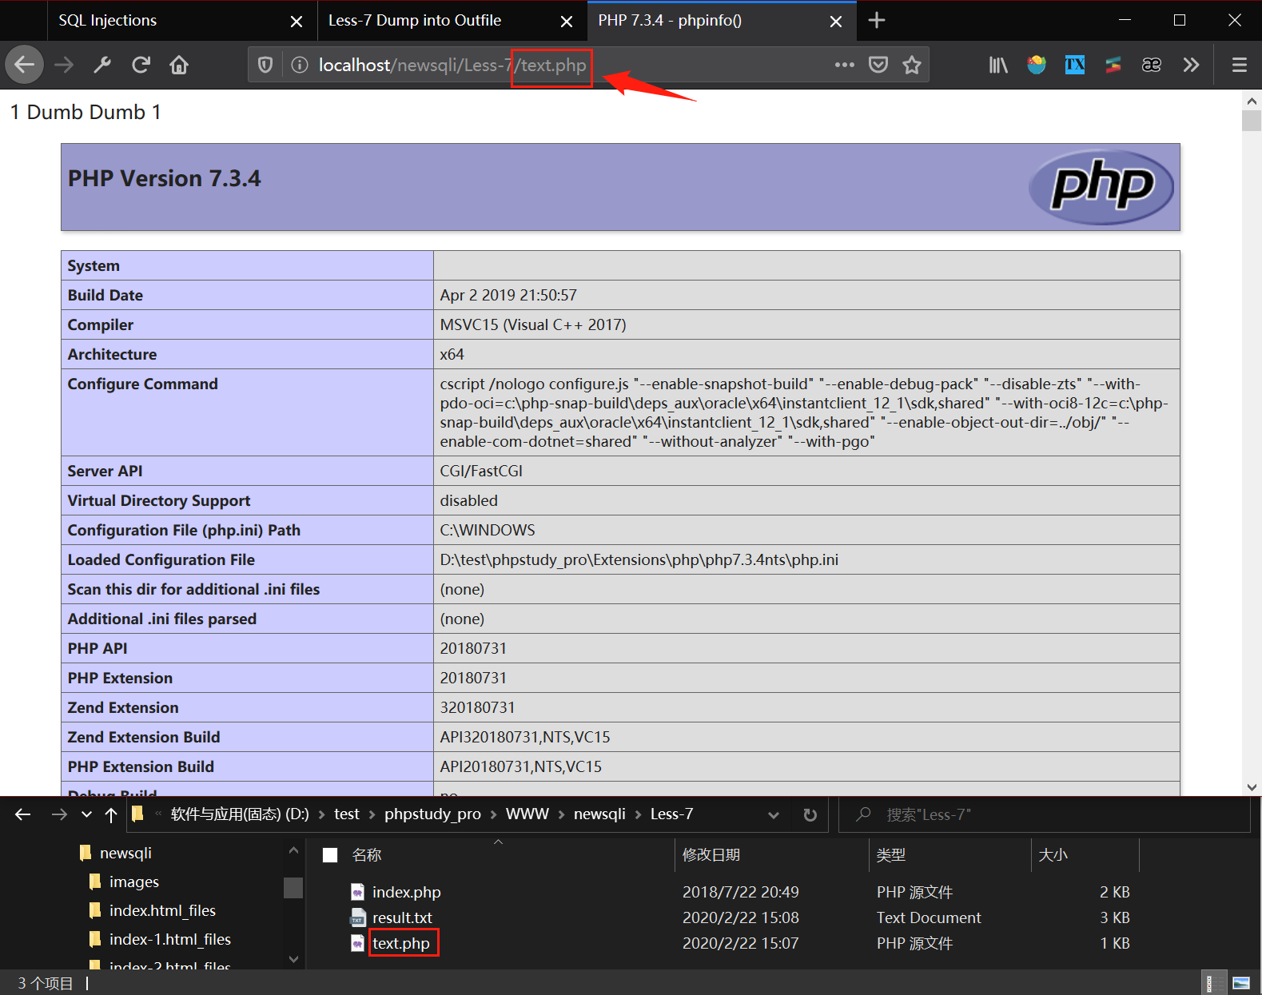
Task: Go to the home page with the house icon
Action: (179, 65)
